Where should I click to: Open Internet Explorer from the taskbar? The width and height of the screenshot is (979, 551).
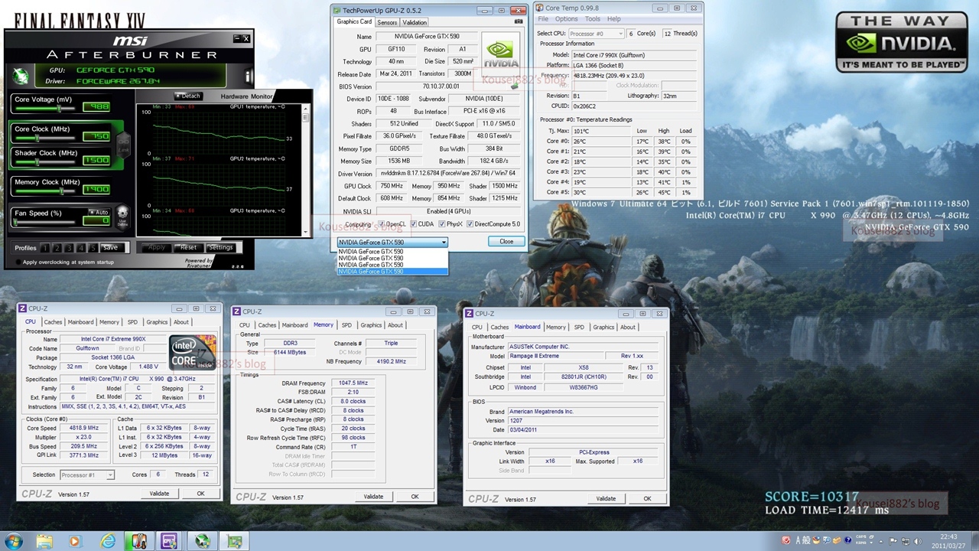(x=108, y=541)
